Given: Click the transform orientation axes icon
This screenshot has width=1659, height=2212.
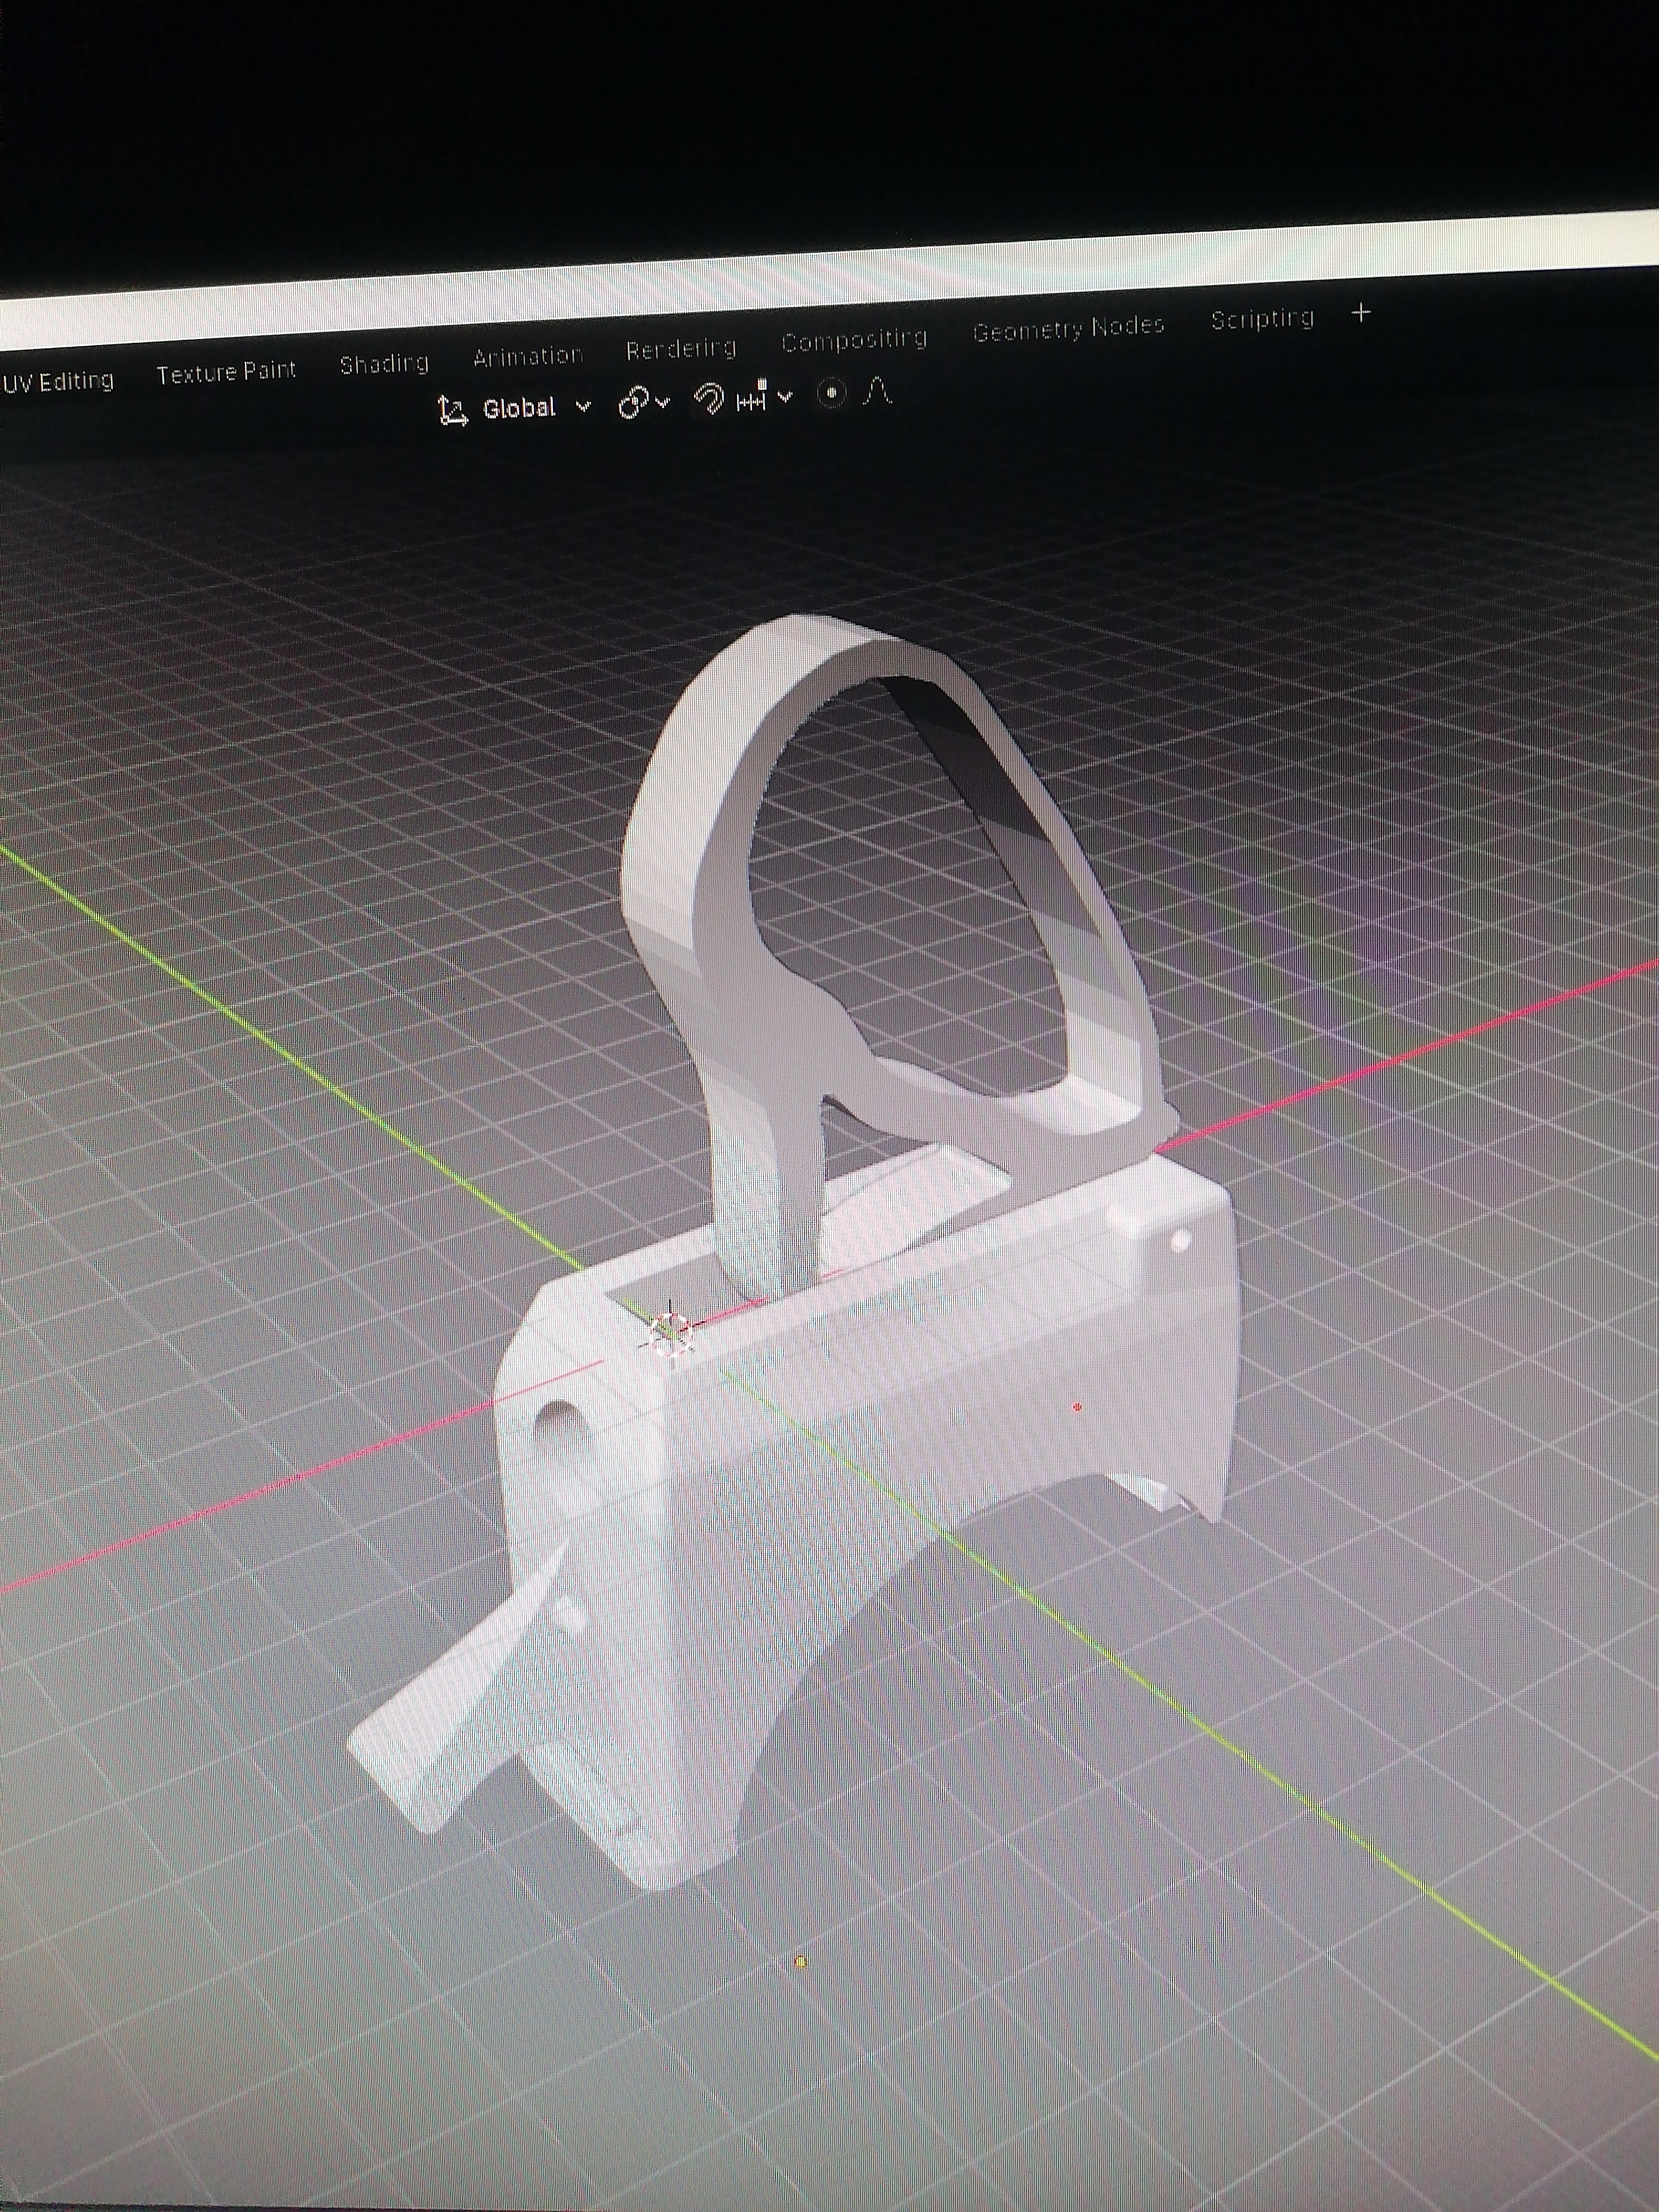Looking at the screenshot, I should [x=452, y=410].
